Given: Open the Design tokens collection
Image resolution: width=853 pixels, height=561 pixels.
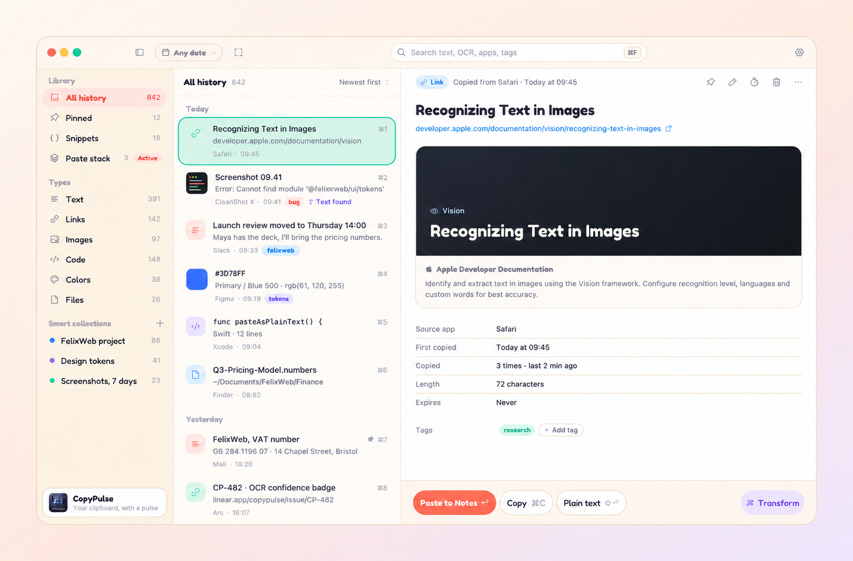Looking at the screenshot, I should point(105,361).
